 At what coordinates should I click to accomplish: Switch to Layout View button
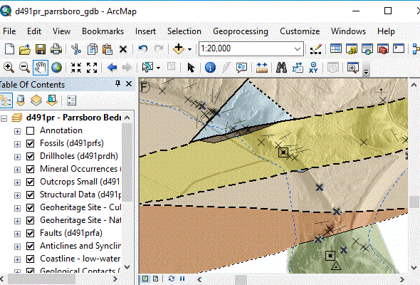(x=156, y=279)
